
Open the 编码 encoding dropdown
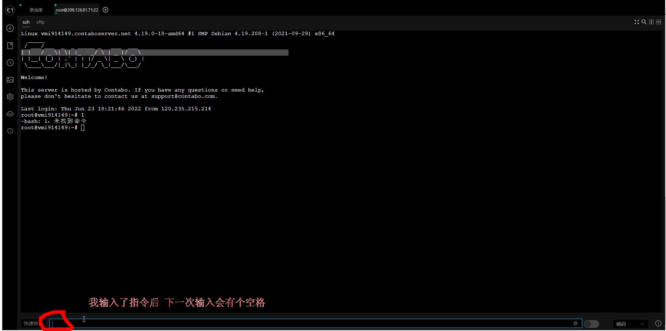[631, 324]
